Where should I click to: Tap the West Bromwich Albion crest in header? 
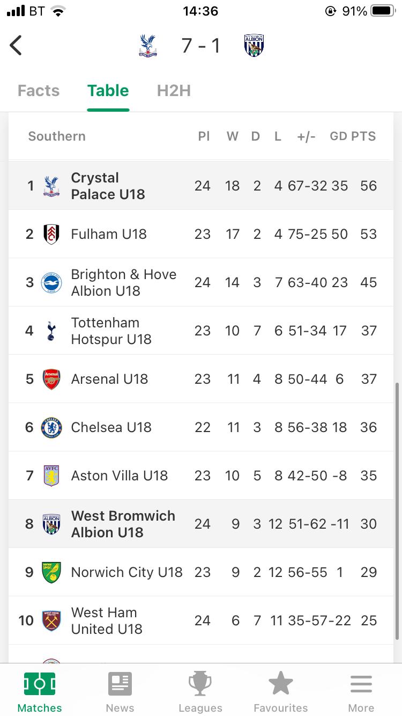pyautogui.click(x=254, y=46)
